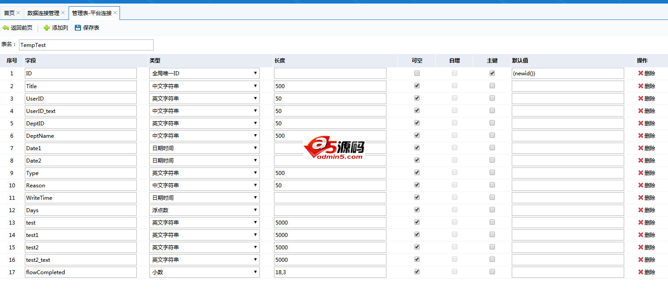The height and width of the screenshot is (295, 668).
Task: Click length field of flowCompleted row
Action: 330,272
